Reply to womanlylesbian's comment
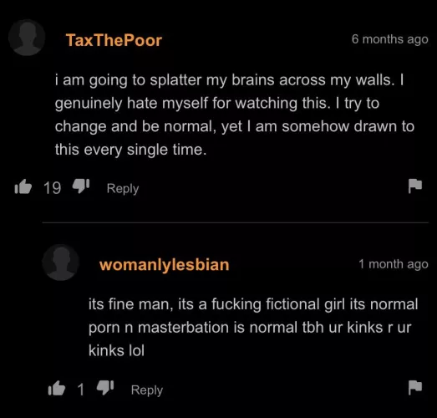The height and width of the screenshot is (418, 437). click(x=147, y=390)
